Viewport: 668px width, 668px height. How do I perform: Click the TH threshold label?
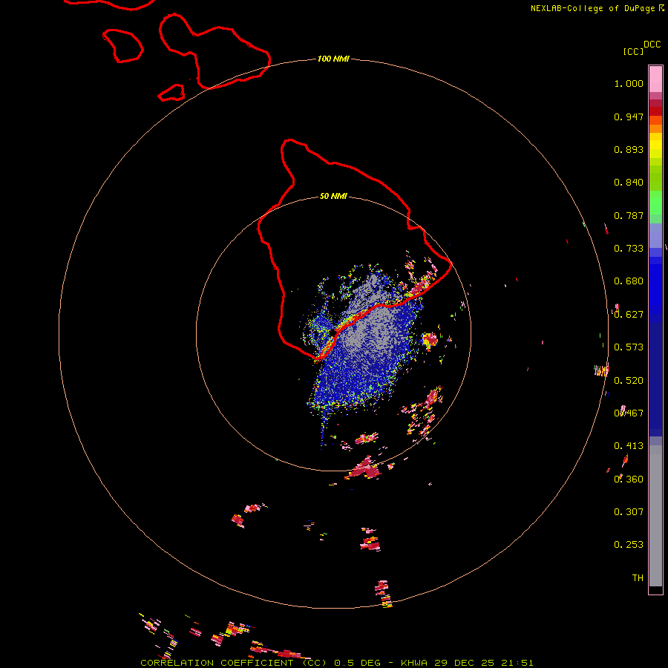coord(638,578)
